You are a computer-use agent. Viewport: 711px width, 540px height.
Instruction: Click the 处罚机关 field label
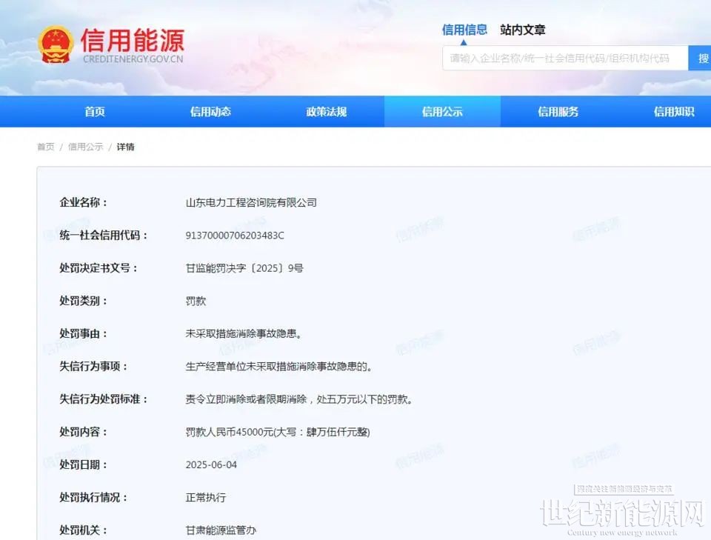tap(84, 530)
